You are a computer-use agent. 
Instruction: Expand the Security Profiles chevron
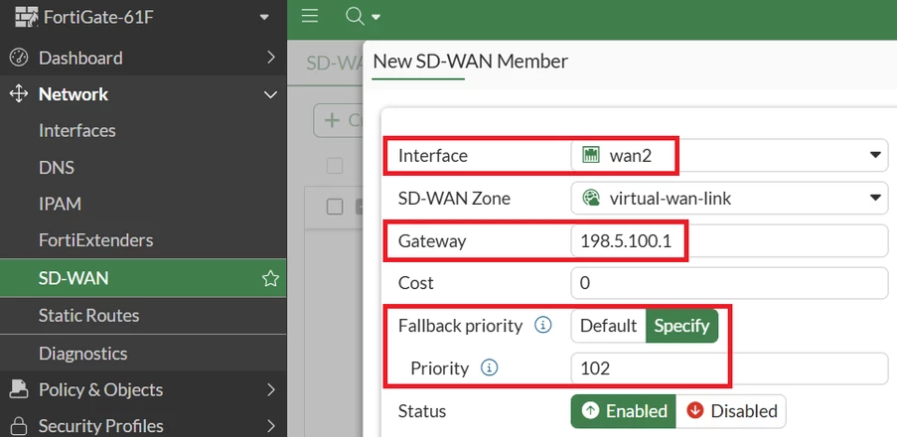coord(271,425)
